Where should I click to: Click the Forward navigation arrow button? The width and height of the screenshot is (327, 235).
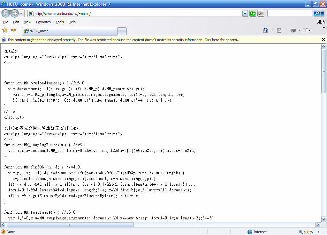click(14, 13)
